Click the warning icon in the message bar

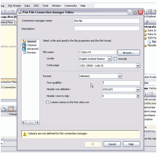25,134
